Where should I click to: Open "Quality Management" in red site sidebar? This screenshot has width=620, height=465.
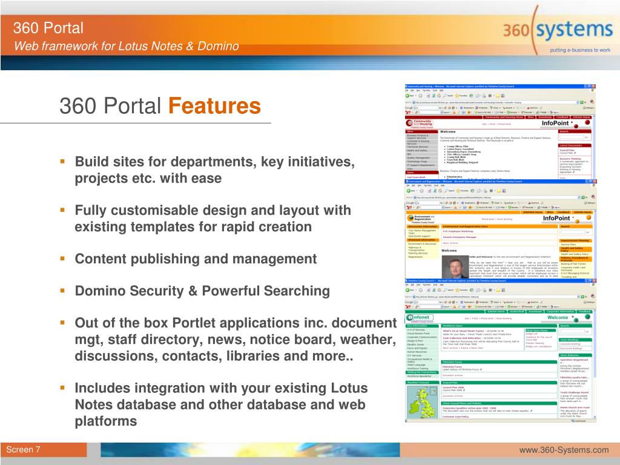coord(418,158)
